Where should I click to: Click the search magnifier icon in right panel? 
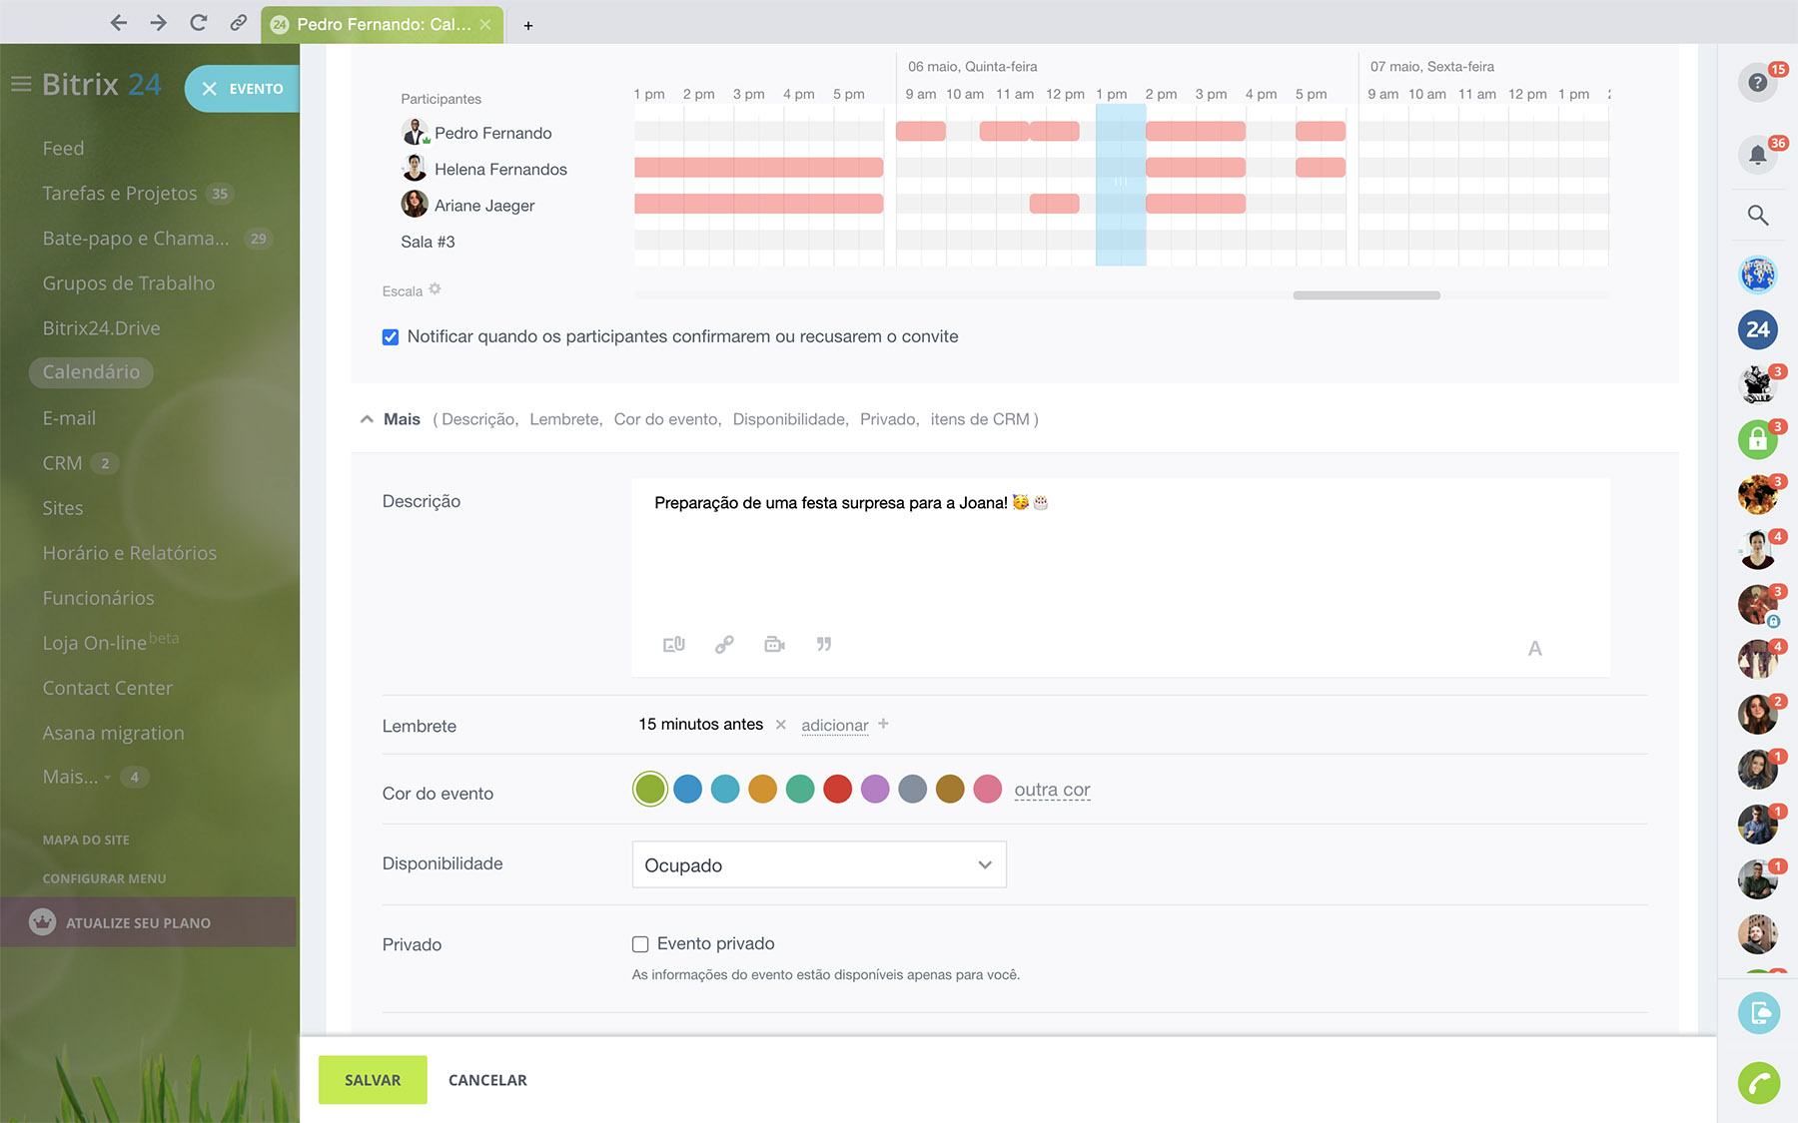(1757, 216)
